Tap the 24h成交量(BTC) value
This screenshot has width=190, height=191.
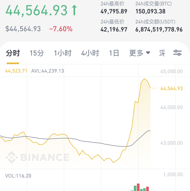pyautogui.click(x=150, y=12)
